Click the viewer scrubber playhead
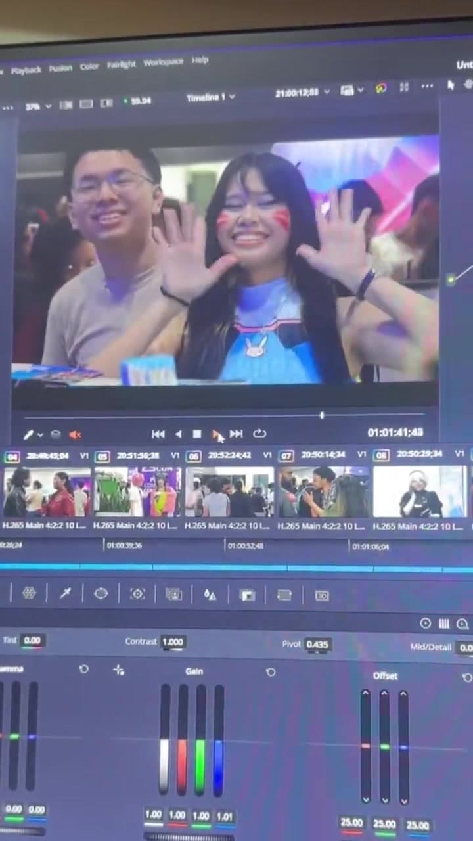This screenshot has width=473, height=841. 322,415
